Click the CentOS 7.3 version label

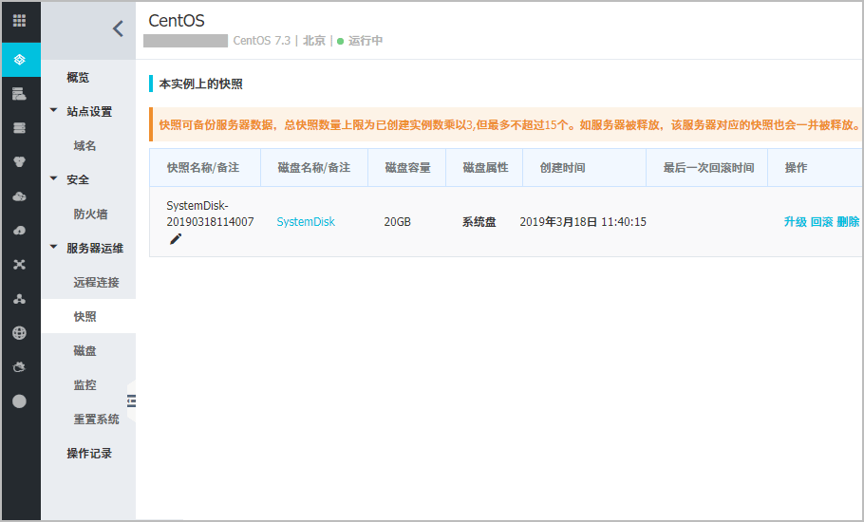point(262,41)
